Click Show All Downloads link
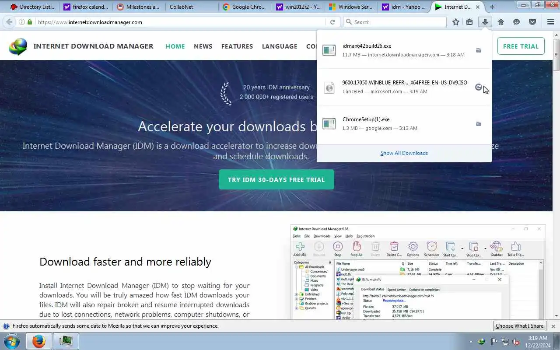Viewport: 560px width, 350px height. pos(404,153)
